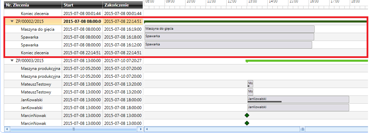369x133 pixels.
Task: Click the ZP/00003/2015 start cell 2015-07-08 13:00:00
Action: 82,60
